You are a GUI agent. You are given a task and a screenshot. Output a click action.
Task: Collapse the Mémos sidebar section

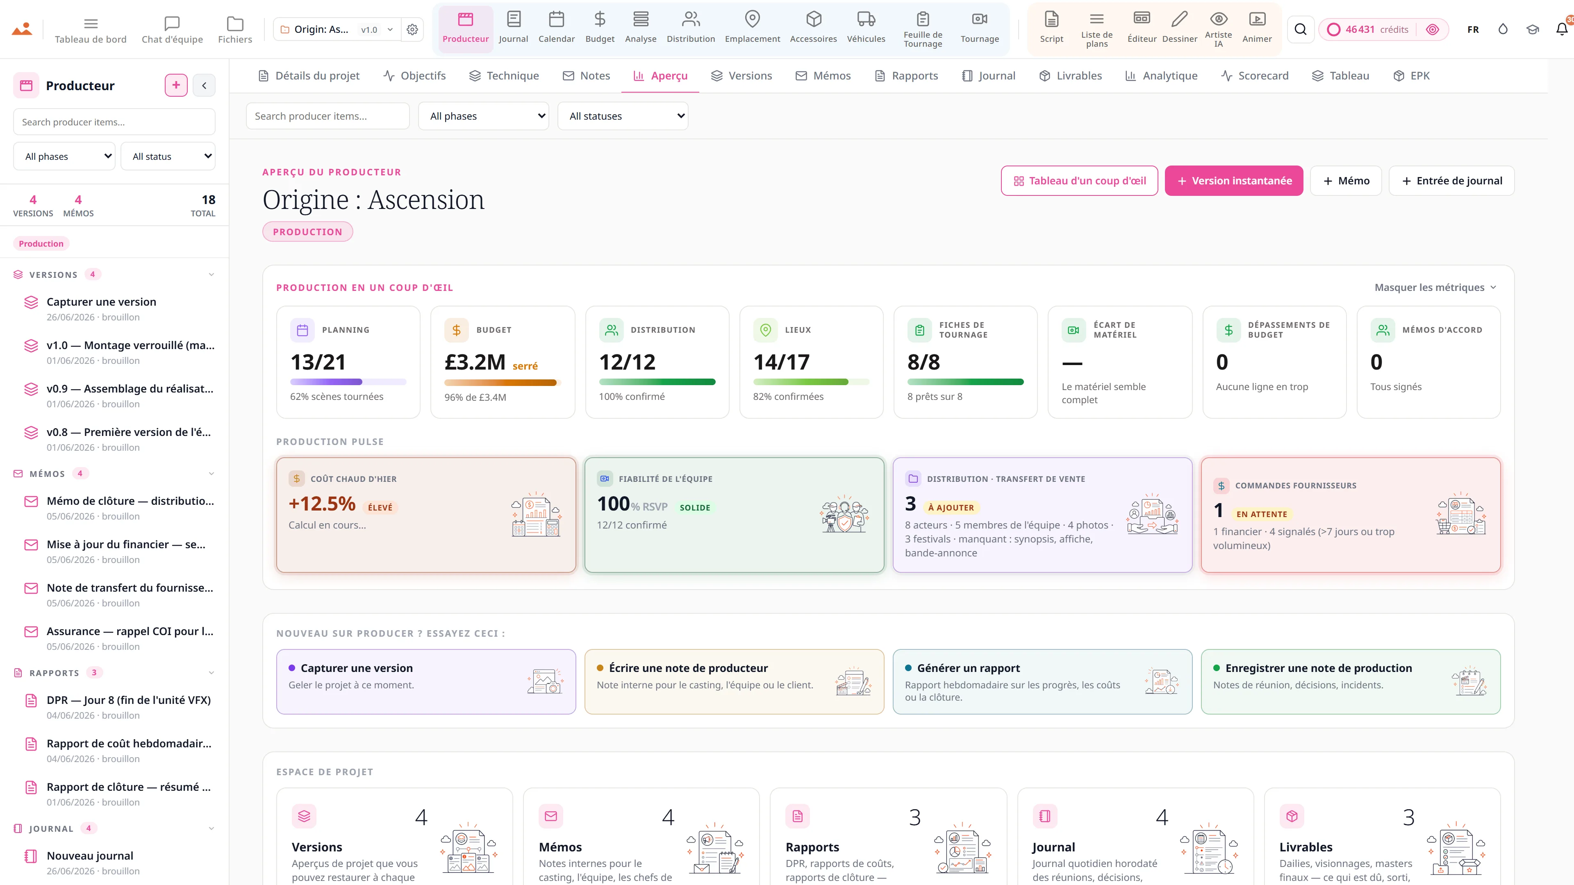click(212, 474)
